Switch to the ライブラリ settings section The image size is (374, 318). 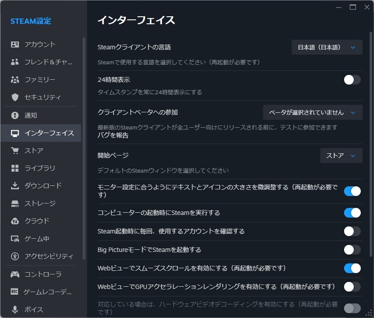coord(40,168)
